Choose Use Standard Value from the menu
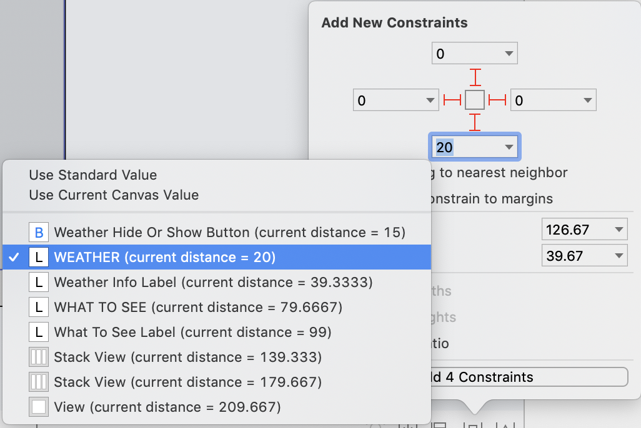This screenshot has width=641, height=428. click(93, 175)
